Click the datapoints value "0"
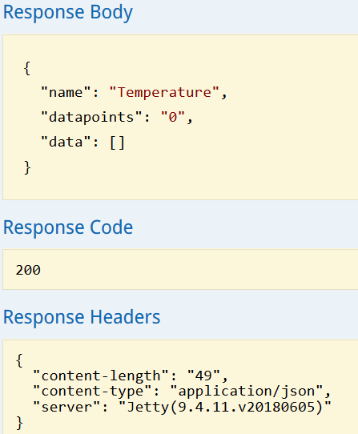 coord(173,117)
